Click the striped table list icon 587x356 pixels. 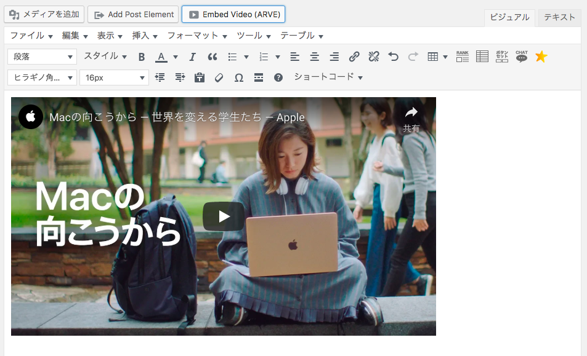[482, 57]
